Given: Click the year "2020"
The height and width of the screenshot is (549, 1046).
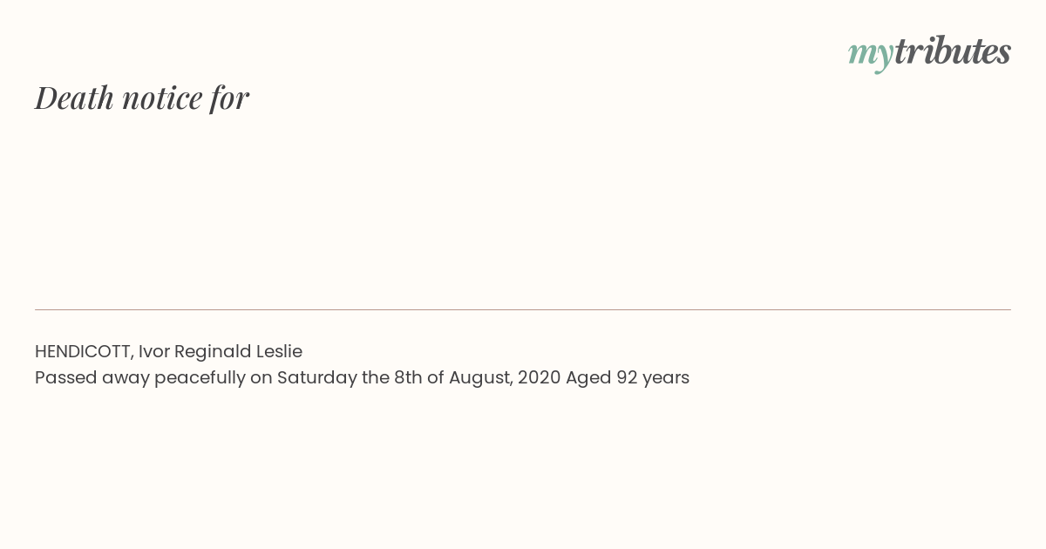Looking at the screenshot, I should (x=539, y=377).
